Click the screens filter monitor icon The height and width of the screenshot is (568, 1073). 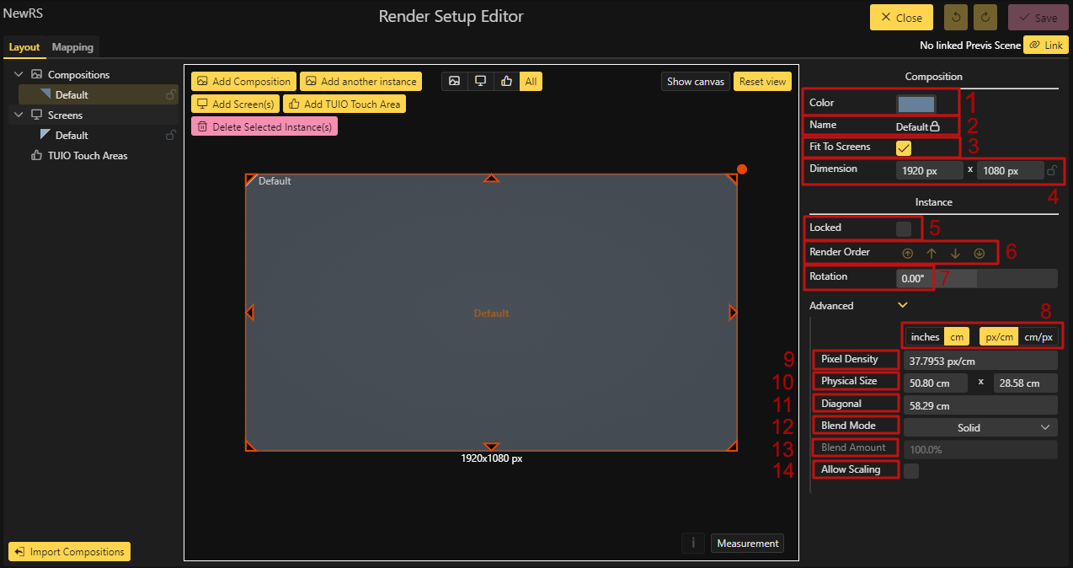480,82
